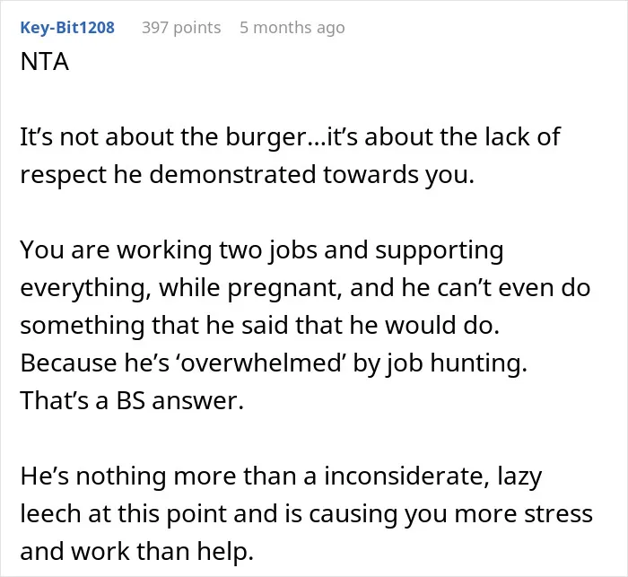Click the sentence 'That's a BS answer.'
Image resolution: width=628 pixels, height=577 pixels.
132,401
